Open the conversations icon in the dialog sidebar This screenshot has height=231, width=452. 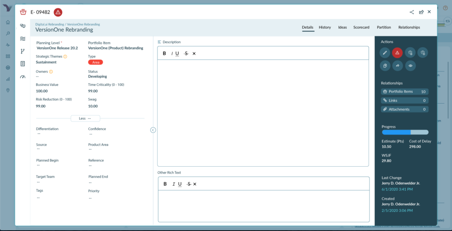click(23, 26)
